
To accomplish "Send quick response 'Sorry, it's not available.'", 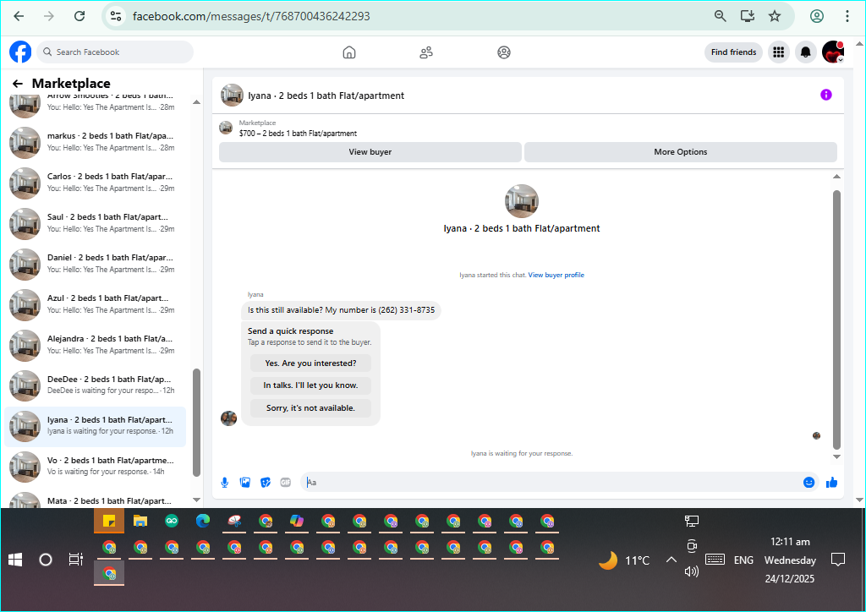I will pos(310,407).
